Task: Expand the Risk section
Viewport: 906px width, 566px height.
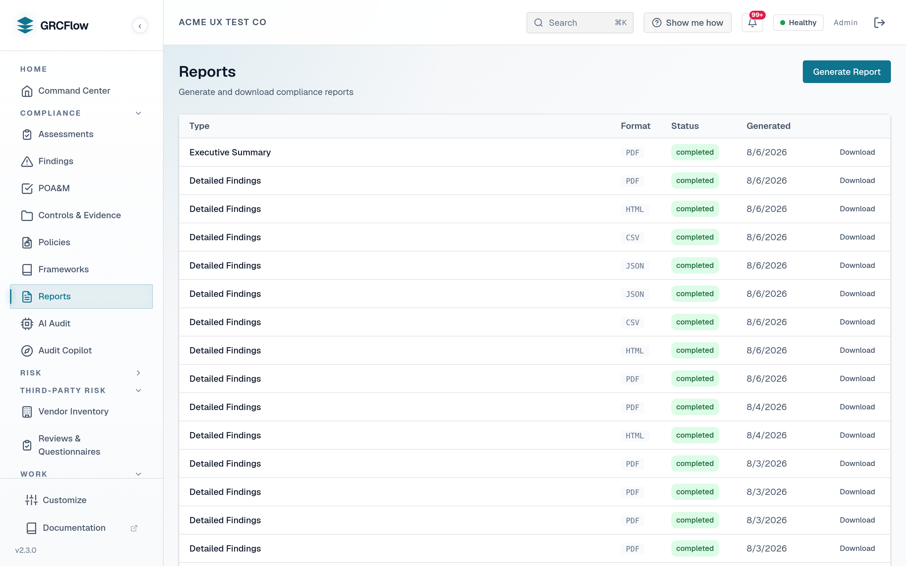Action: [138, 373]
